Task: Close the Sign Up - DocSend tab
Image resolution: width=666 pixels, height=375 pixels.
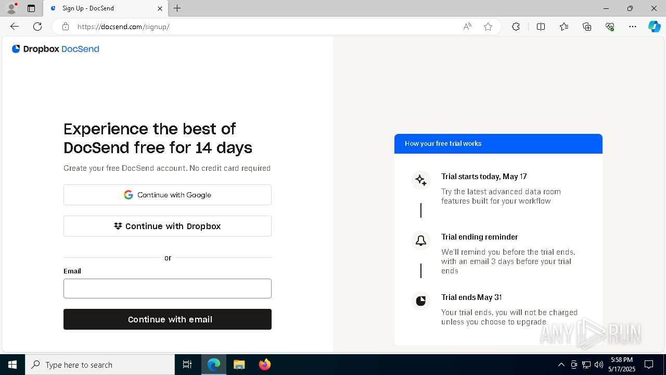Action: pos(160,8)
